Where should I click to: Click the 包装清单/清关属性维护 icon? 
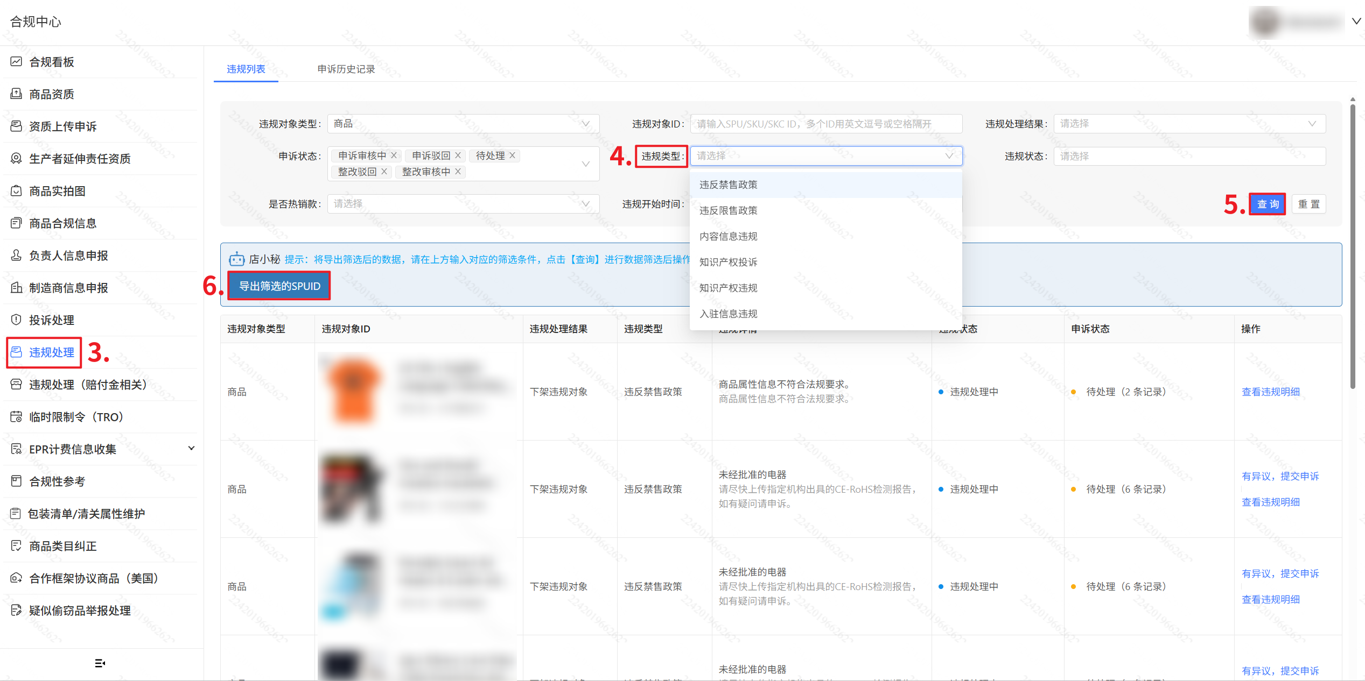point(16,513)
